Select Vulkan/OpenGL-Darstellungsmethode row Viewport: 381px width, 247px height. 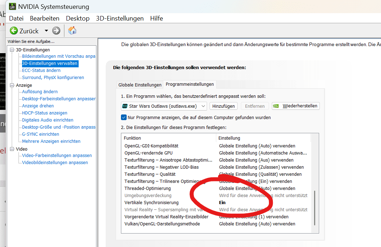(216, 224)
